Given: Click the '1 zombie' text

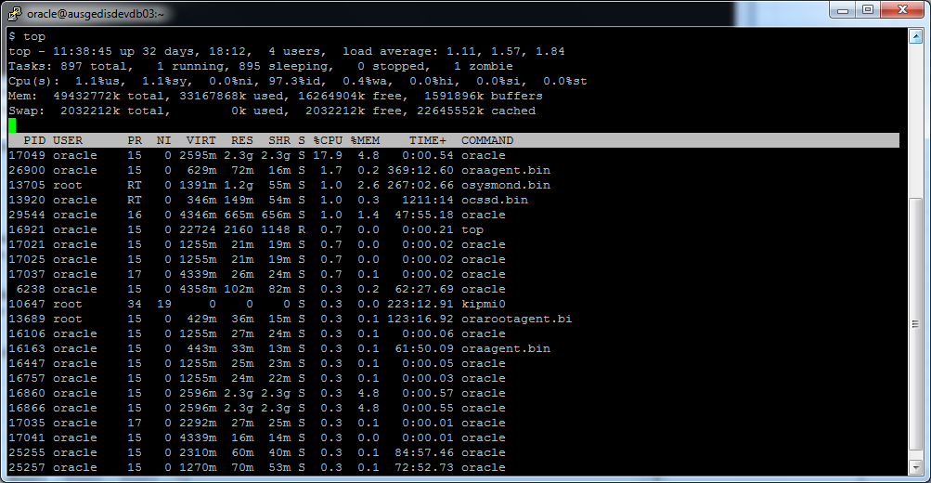Looking at the screenshot, I should tap(484, 67).
